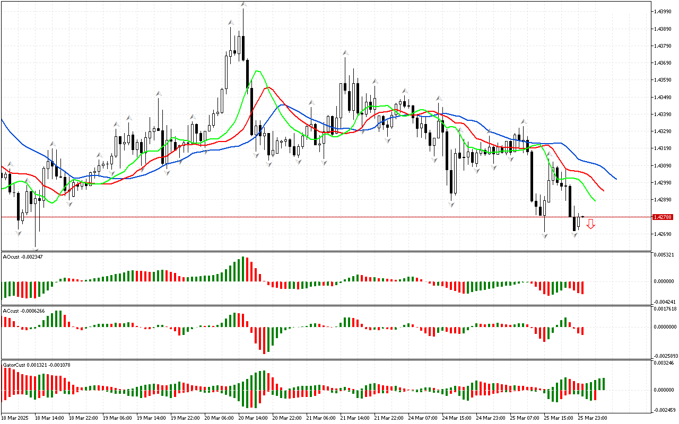Click the AOcust scale maximum 0.005321
The image size is (679, 424).
tap(664, 255)
